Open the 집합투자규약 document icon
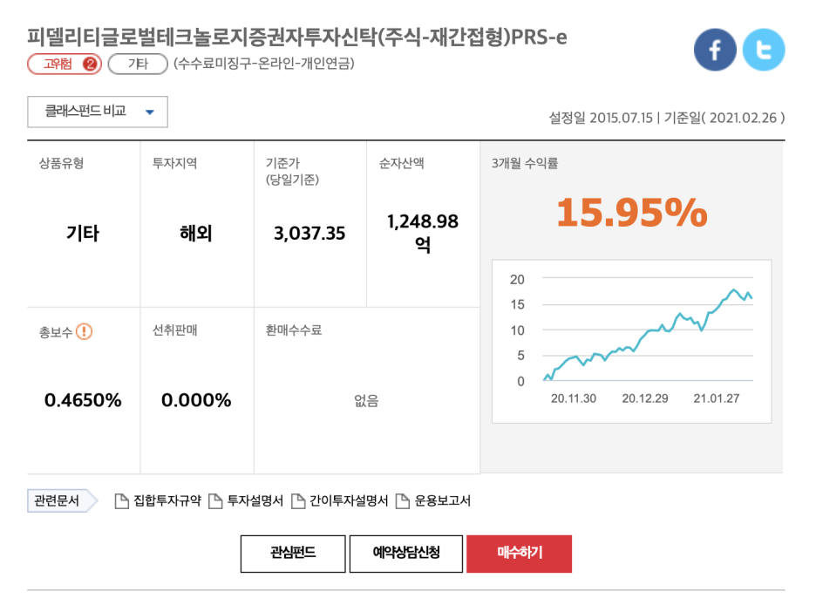This screenshot has width=816, height=612. 121,501
